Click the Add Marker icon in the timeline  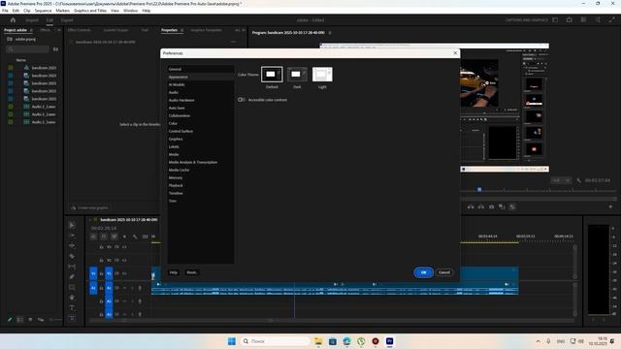point(124,237)
